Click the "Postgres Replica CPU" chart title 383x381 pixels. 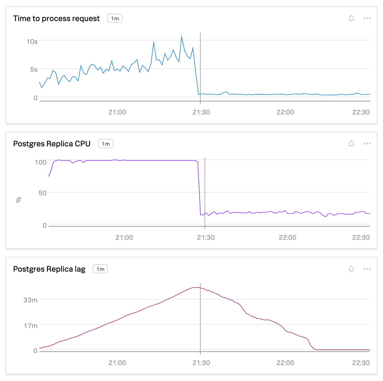[x=52, y=144]
